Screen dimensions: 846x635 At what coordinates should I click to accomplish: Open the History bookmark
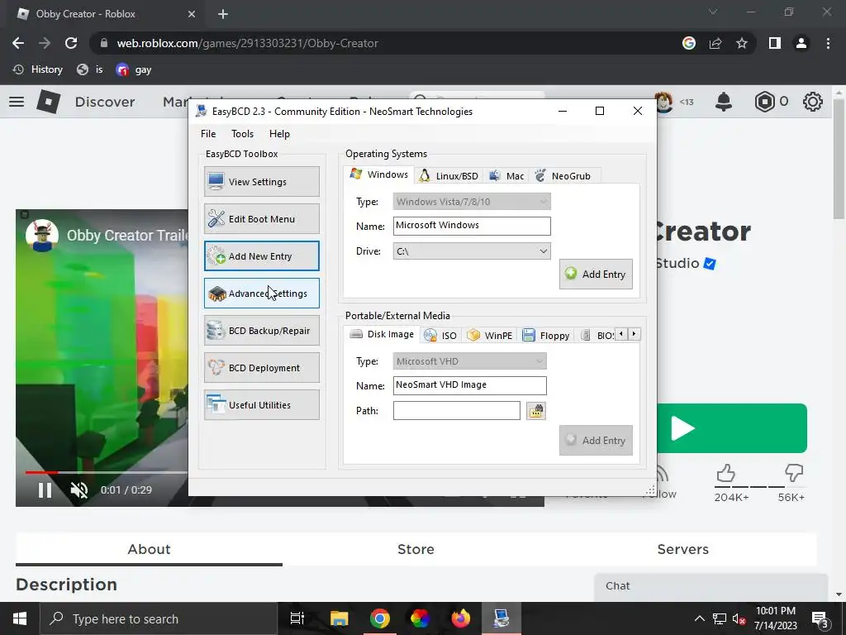click(x=38, y=69)
